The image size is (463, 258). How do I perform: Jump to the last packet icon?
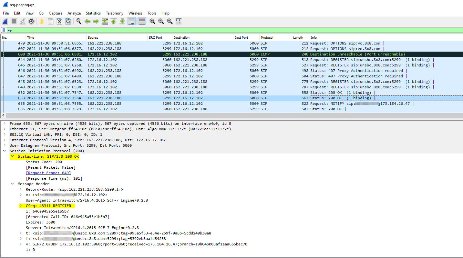(122, 21)
